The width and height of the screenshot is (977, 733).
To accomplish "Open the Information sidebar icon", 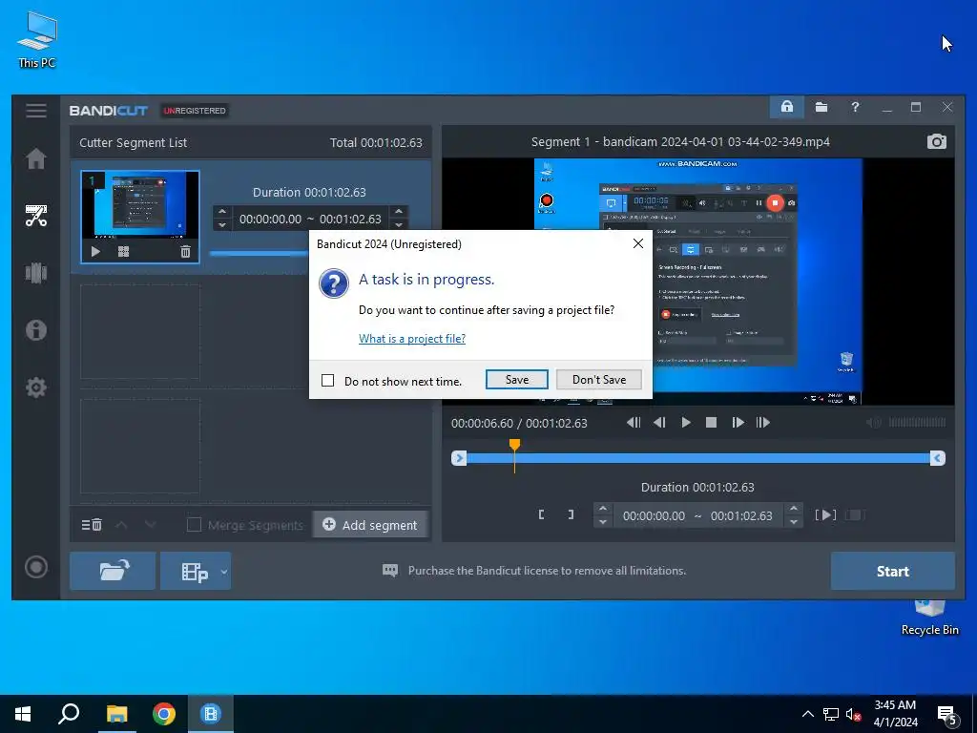I will tap(36, 329).
